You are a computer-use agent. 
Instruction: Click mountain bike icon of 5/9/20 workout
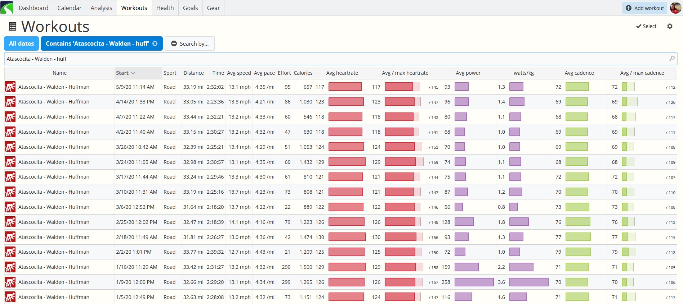(10, 87)
